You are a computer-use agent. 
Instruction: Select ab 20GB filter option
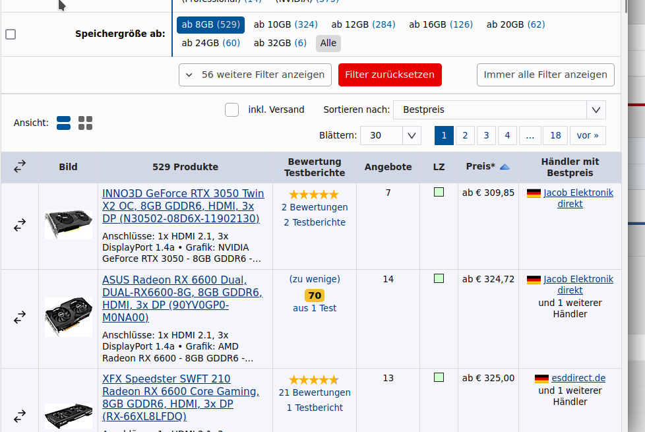coord(516,24)
